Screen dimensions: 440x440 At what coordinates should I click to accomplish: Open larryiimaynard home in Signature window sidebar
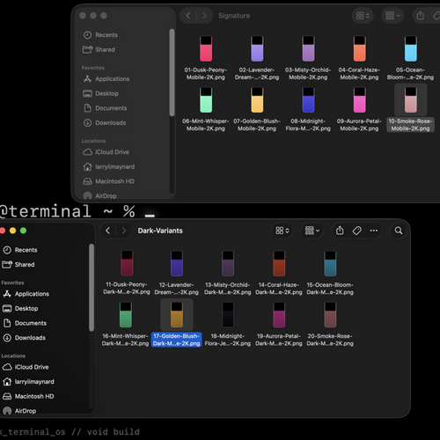pos(109,167)
